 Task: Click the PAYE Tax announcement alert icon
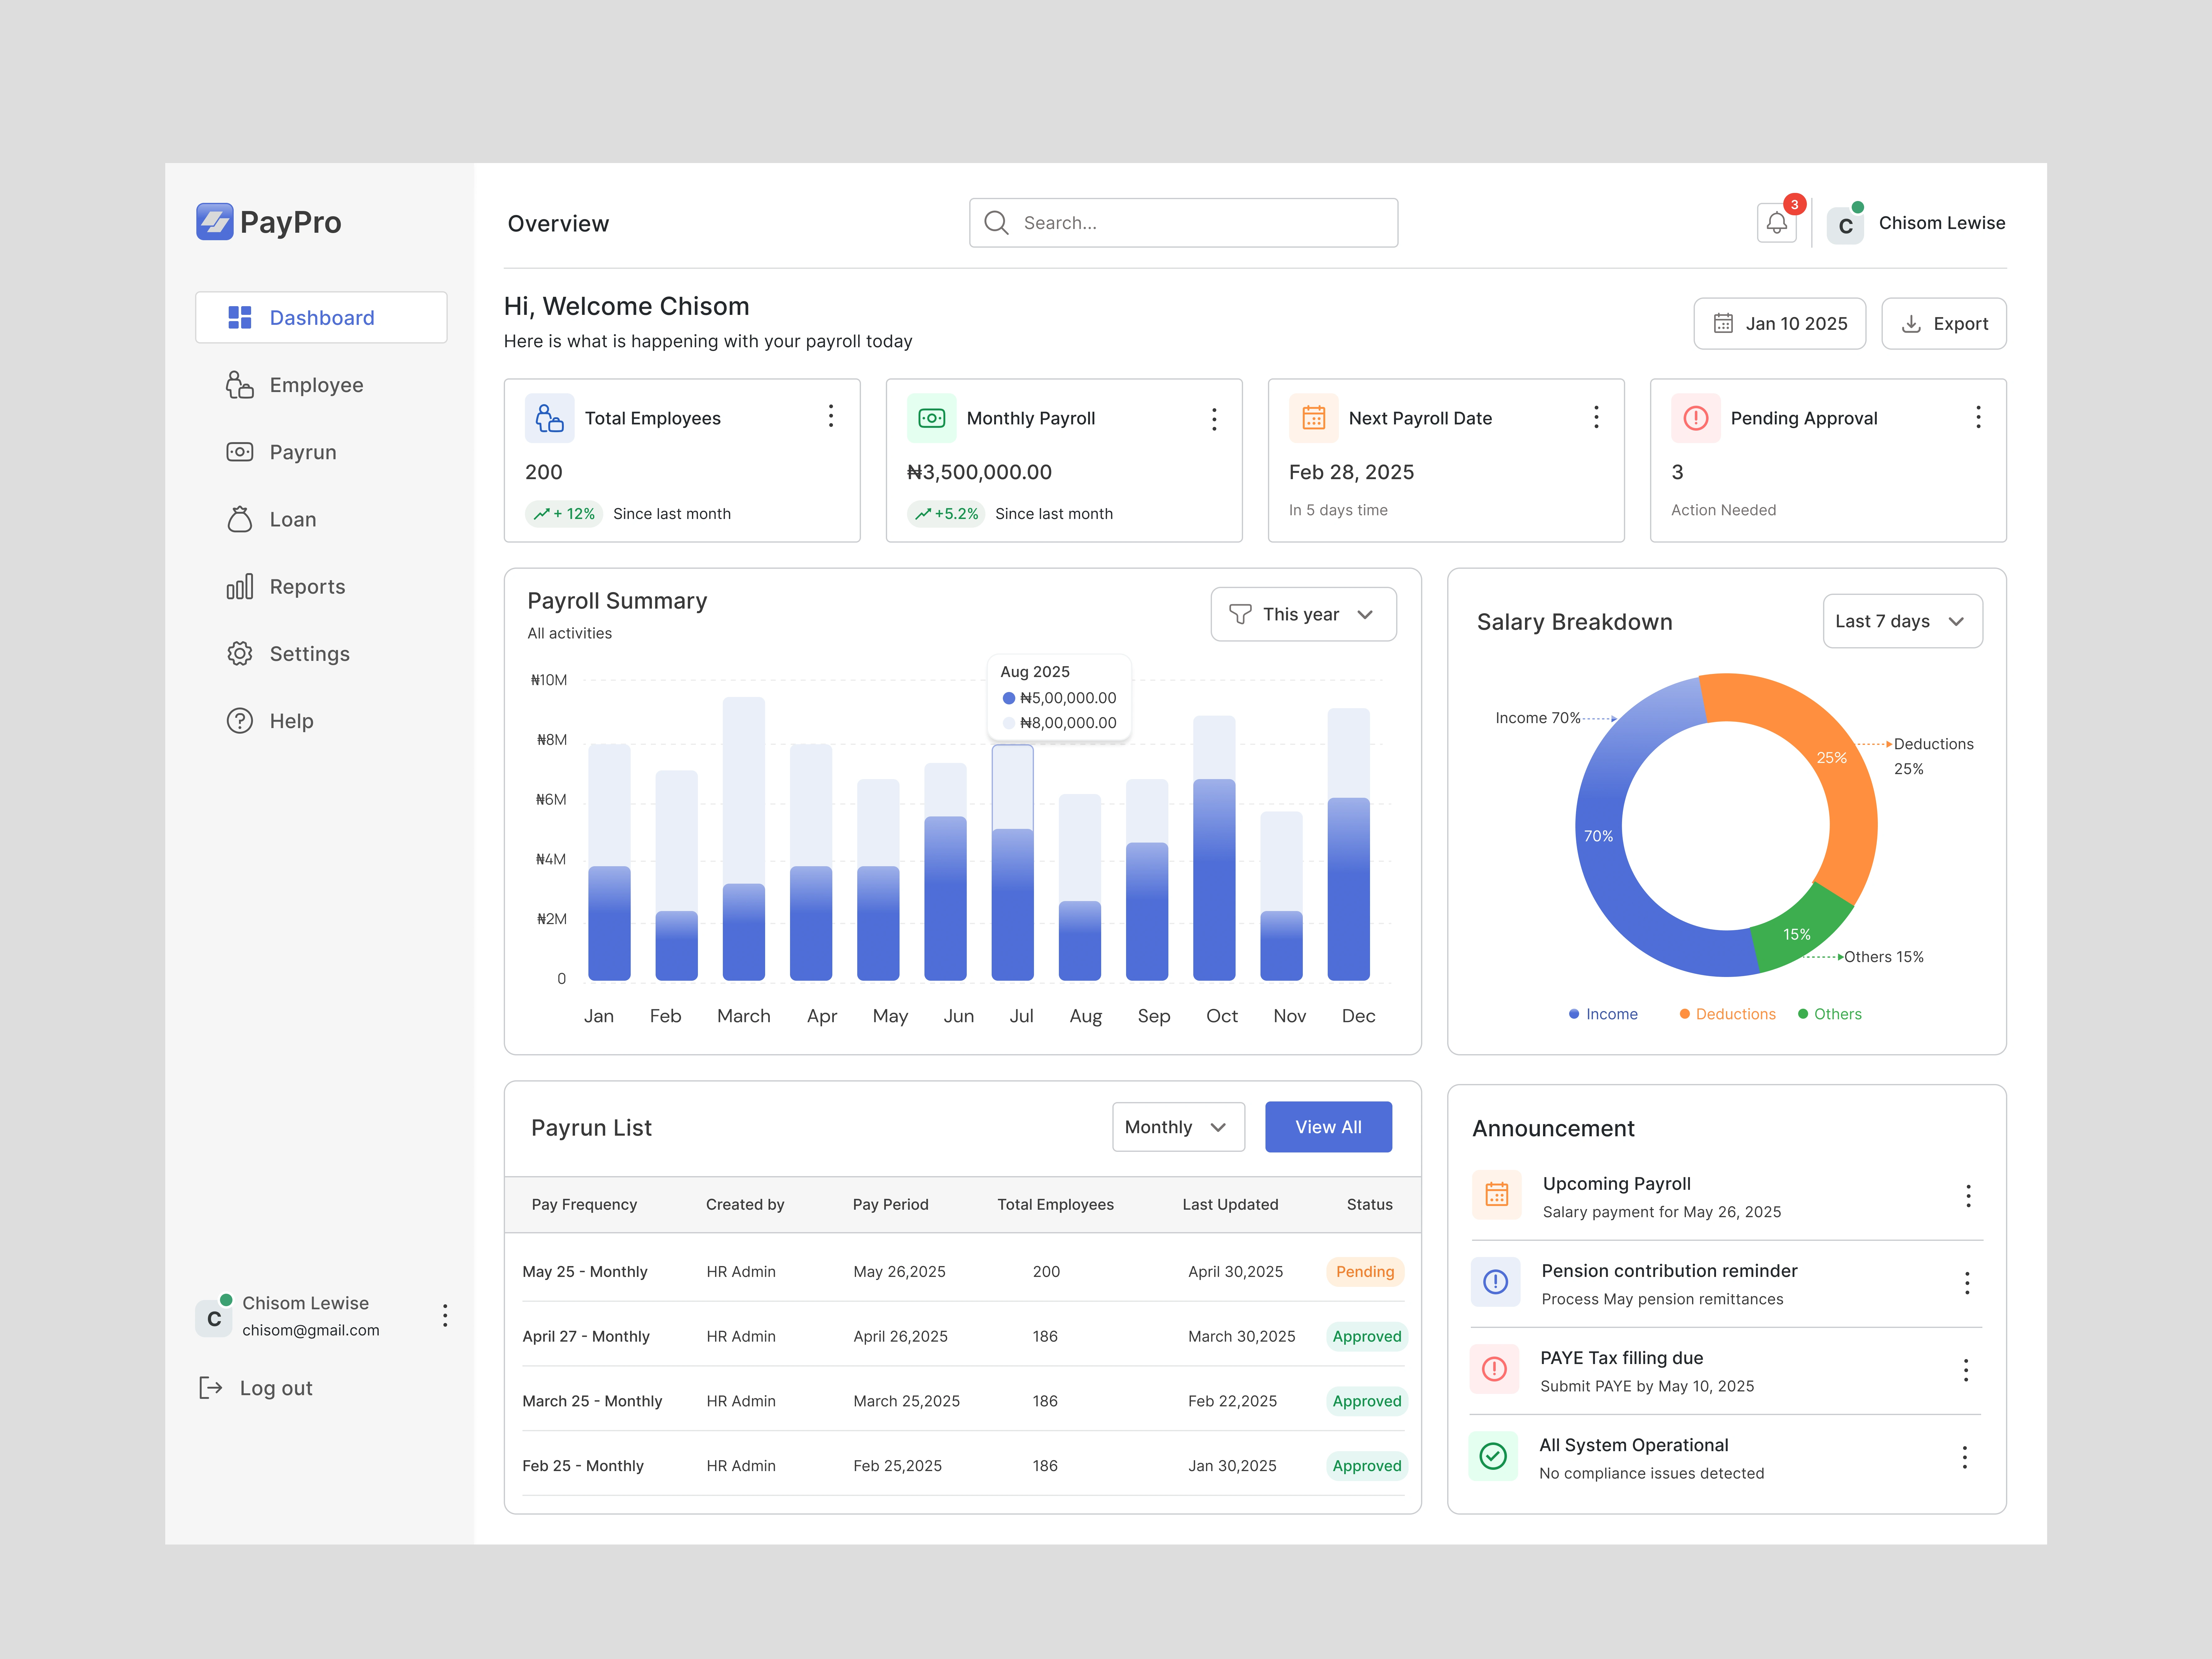[1494, 1369]
